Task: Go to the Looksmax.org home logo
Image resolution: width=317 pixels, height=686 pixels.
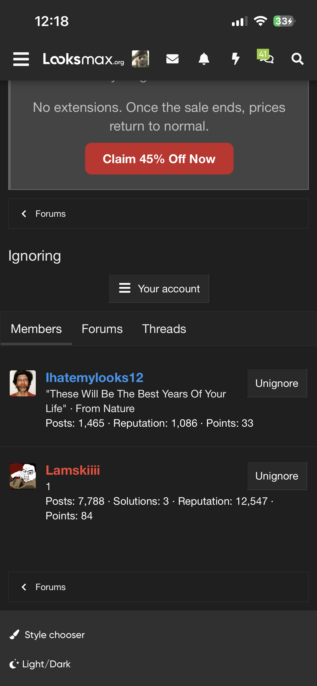Action: click(x=83, y=59)
